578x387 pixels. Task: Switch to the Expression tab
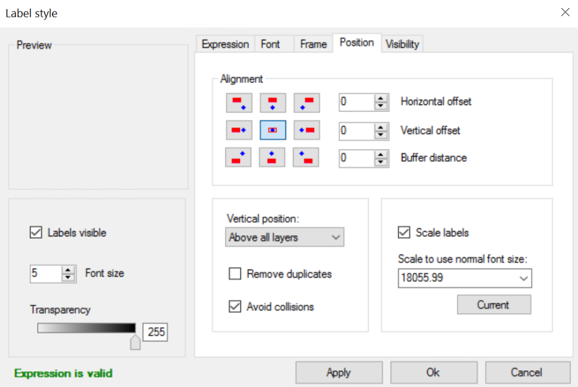pyautogui.click(x=225, y=43)
